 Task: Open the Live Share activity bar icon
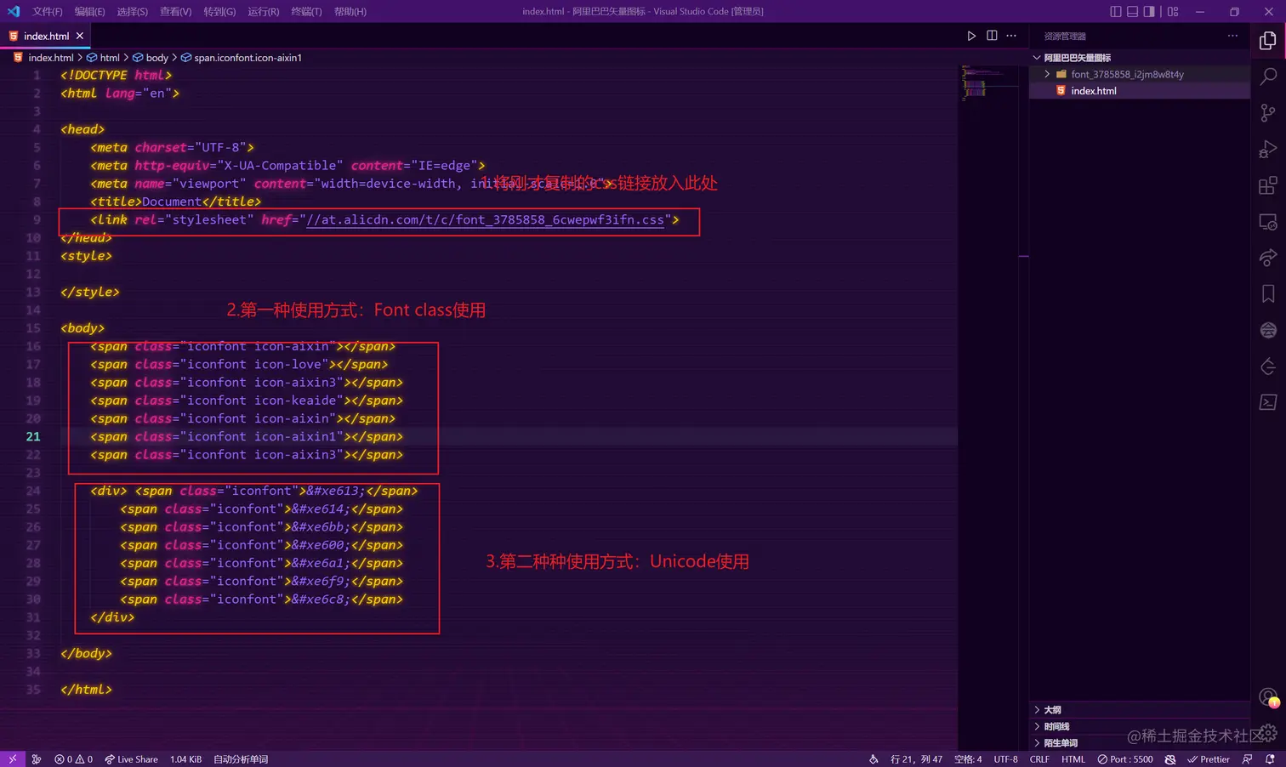point(1267,258)
